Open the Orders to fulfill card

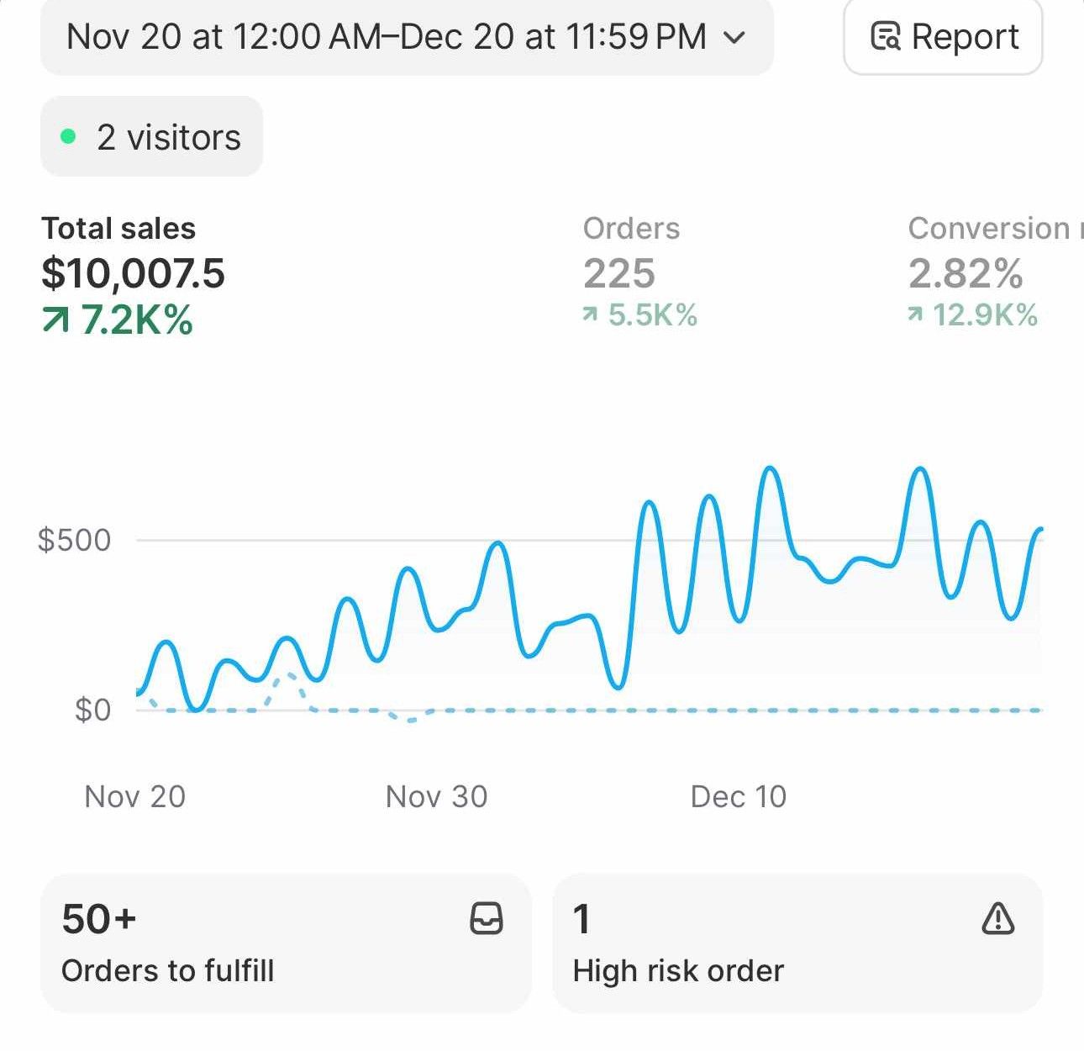point(286,943)
